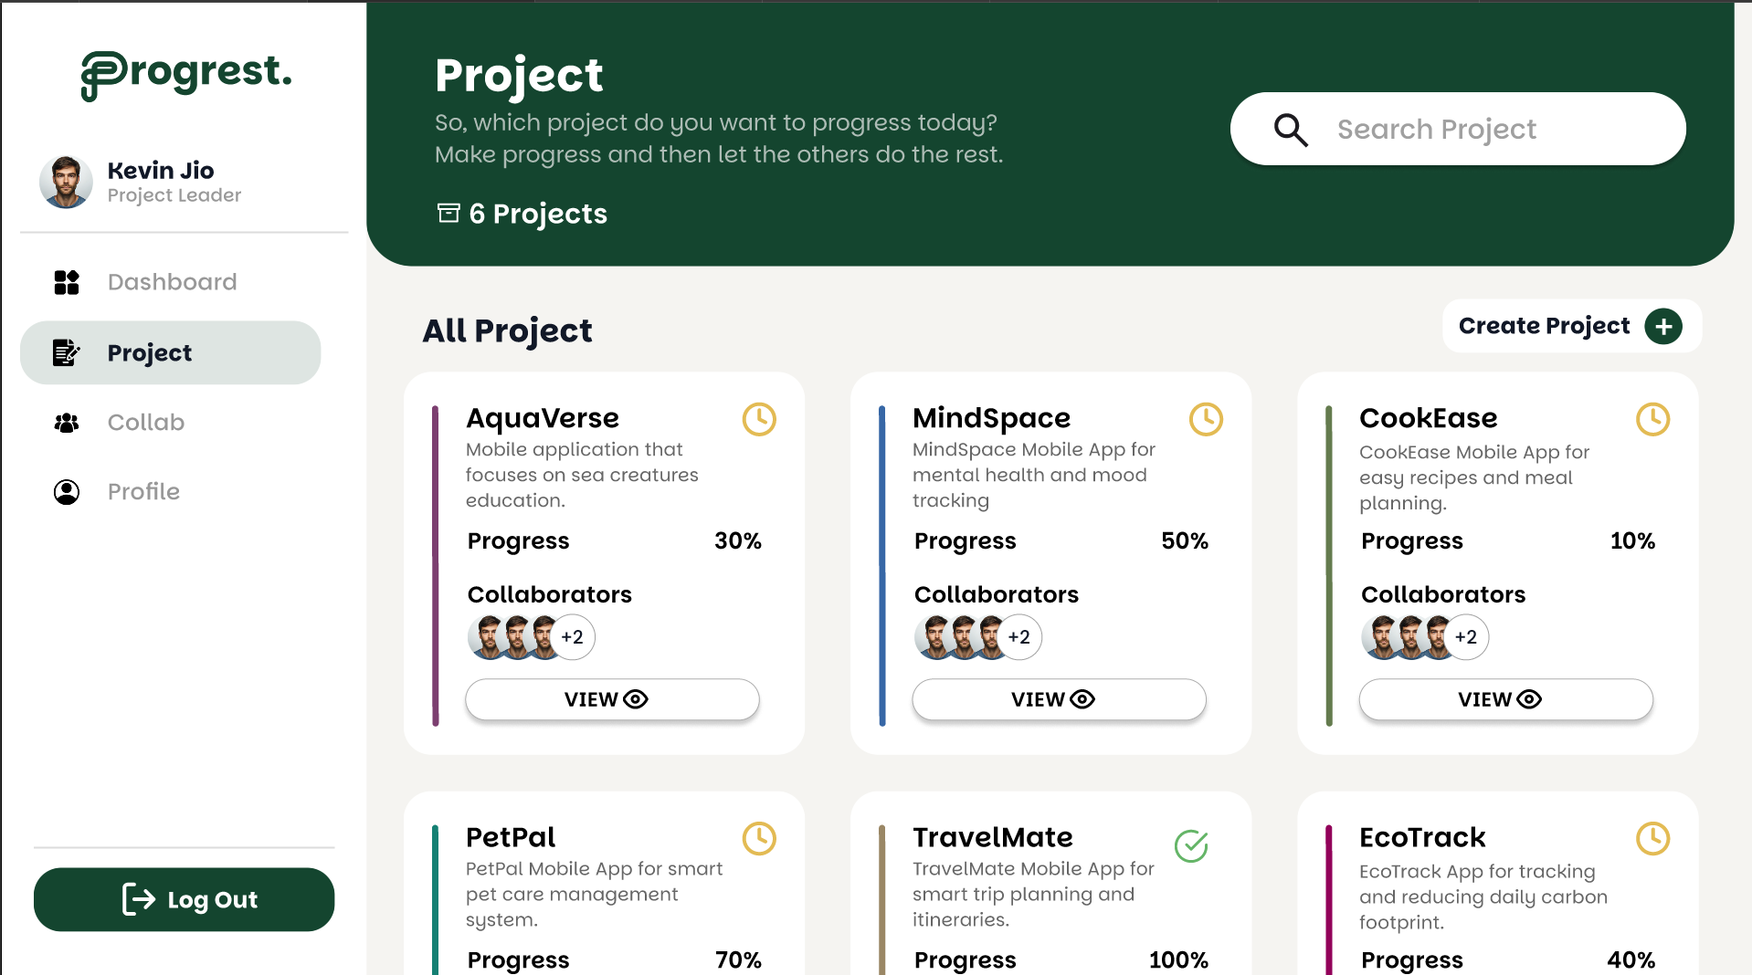
Task: Click the Dashboard grid icon
Action: [x=67, y=282]
